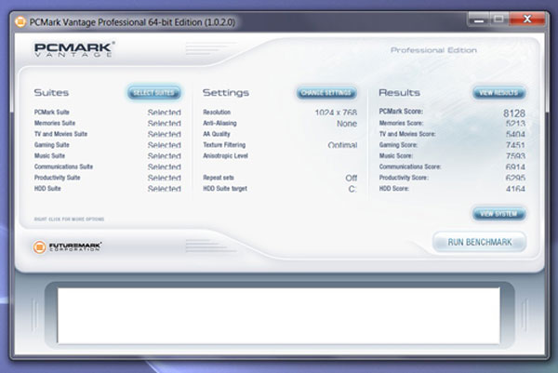
Task: Click the Settings section heading
Action: coord(226,93)
